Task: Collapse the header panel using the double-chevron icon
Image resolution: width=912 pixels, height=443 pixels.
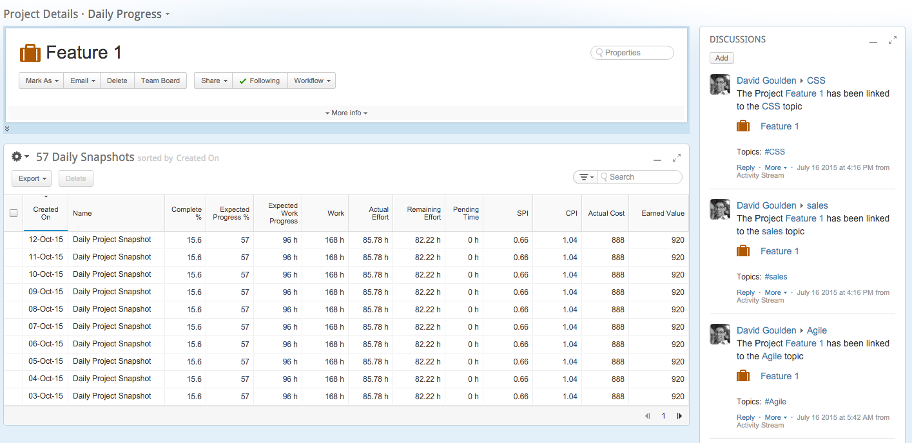Action: (7, 128)
